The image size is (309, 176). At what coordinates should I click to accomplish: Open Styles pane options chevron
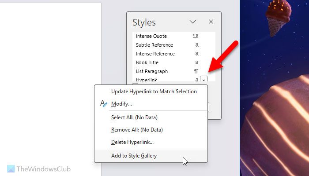192,22
